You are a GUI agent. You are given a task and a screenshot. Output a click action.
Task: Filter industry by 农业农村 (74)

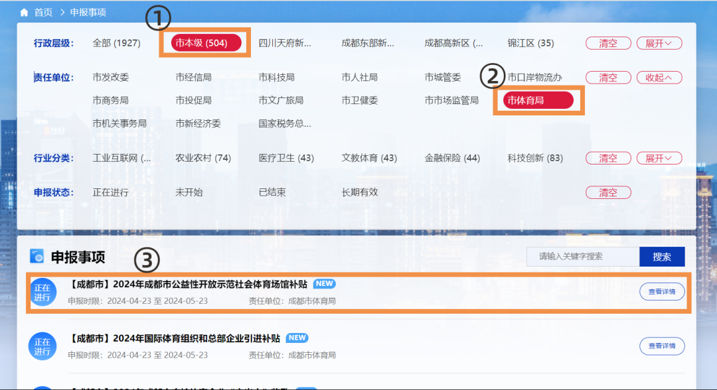click(x=203, y=158)
